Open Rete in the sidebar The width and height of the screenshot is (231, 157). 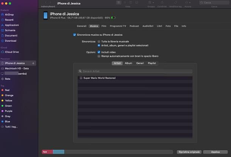point(8,79)
